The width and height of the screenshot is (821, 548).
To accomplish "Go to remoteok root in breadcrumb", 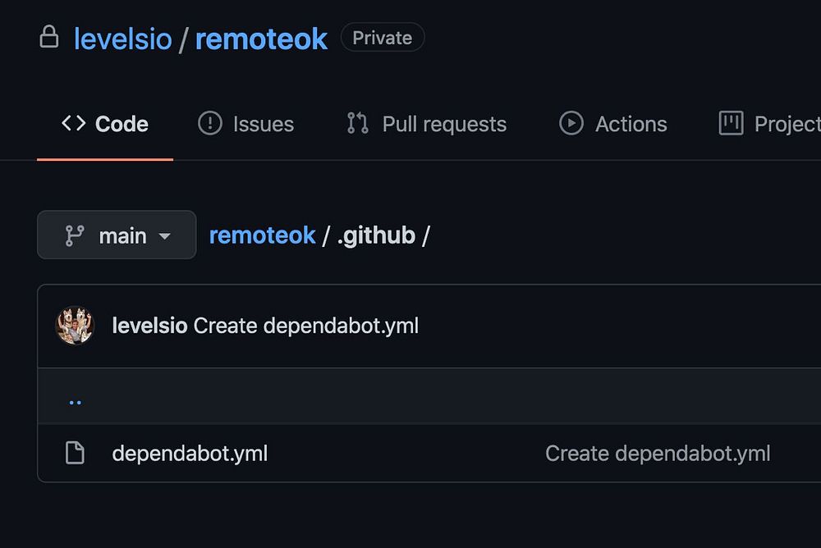I will click(x=263, y=235).
